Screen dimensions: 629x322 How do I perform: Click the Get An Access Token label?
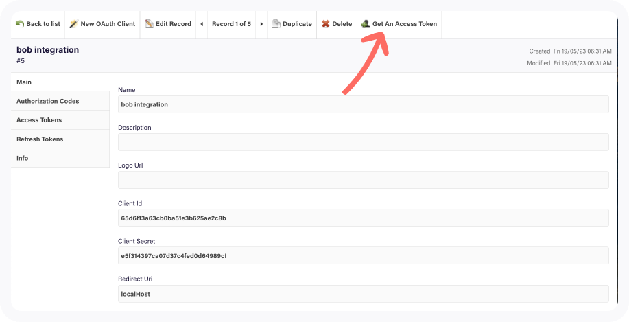[x=405, y=24]
